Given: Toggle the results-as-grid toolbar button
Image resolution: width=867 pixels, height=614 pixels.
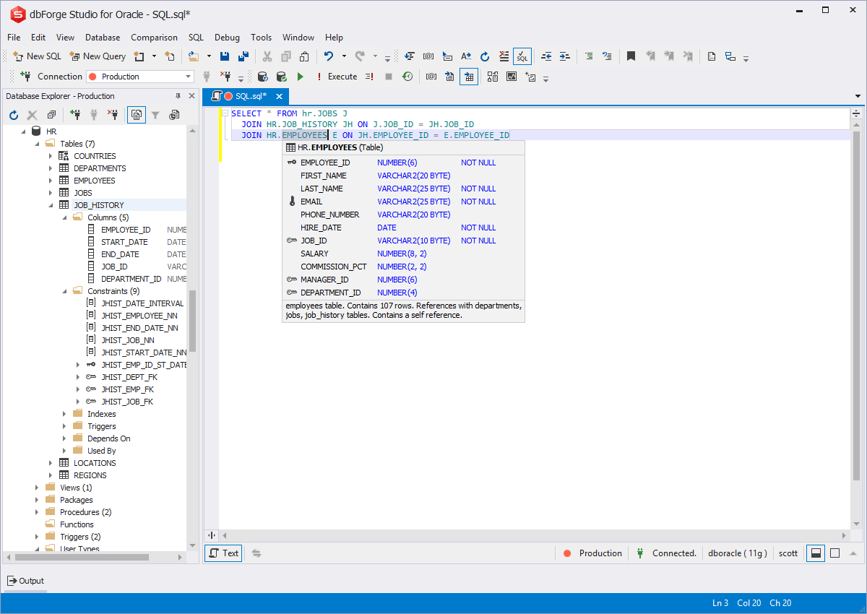Looking at the screenshot, I should 469,77.
